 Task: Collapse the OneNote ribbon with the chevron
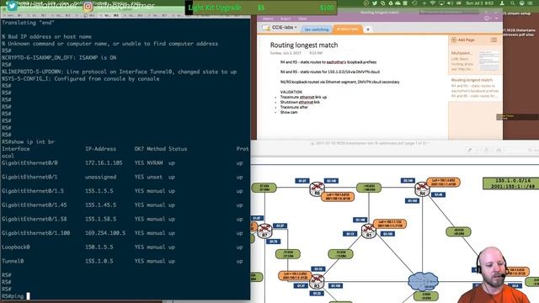tap(497, 19)
